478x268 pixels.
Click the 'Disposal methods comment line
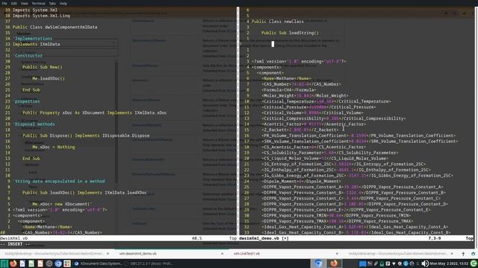tap(34, 124)
